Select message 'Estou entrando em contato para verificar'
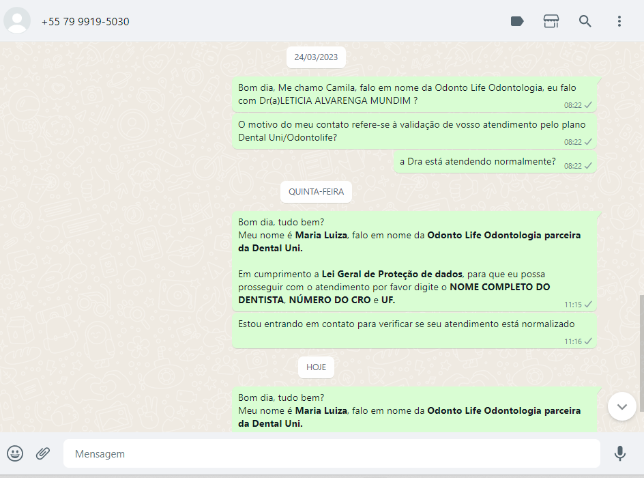Viewport: 644px width, 478px height. click(414, 331)
